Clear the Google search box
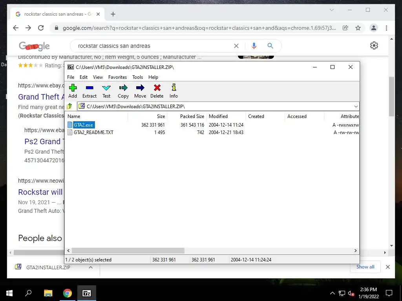This screenshot has height=301, width=402. (236, 46)
